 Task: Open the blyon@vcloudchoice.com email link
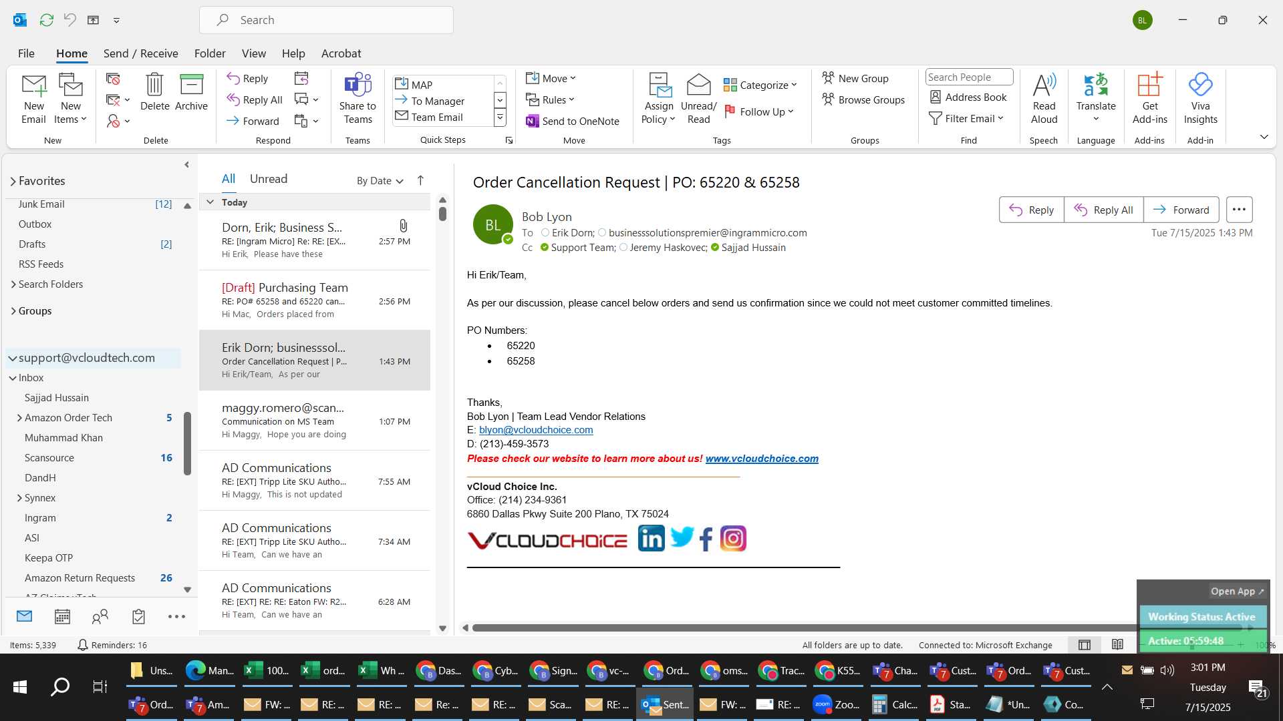click(536, 430)
